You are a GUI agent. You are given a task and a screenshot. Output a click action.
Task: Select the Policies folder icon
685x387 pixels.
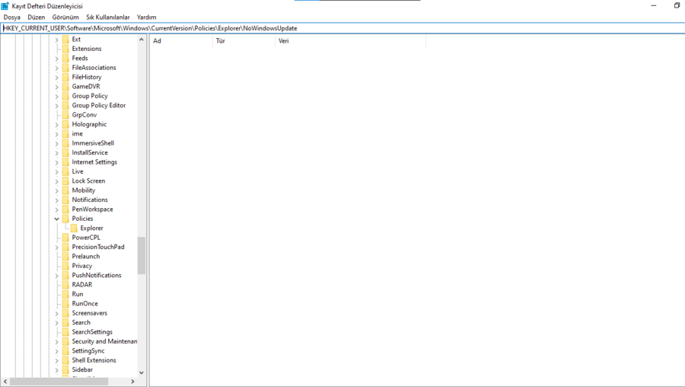tap(65, 219)
